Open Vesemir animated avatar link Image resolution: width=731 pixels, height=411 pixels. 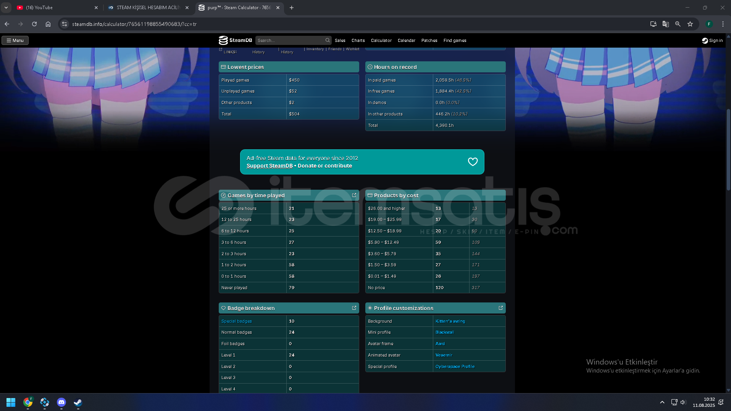coord(444,355)
